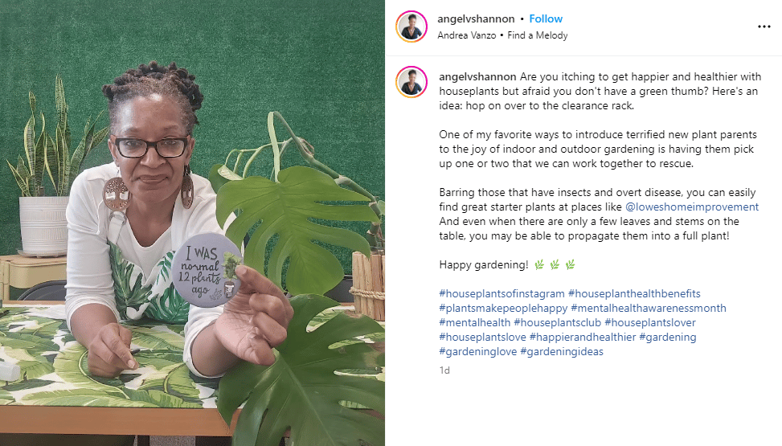
Task: Click the header profile avatar
Action: 411,27
